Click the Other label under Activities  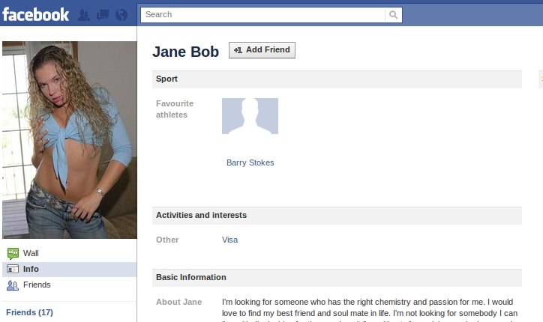[167, 240]
